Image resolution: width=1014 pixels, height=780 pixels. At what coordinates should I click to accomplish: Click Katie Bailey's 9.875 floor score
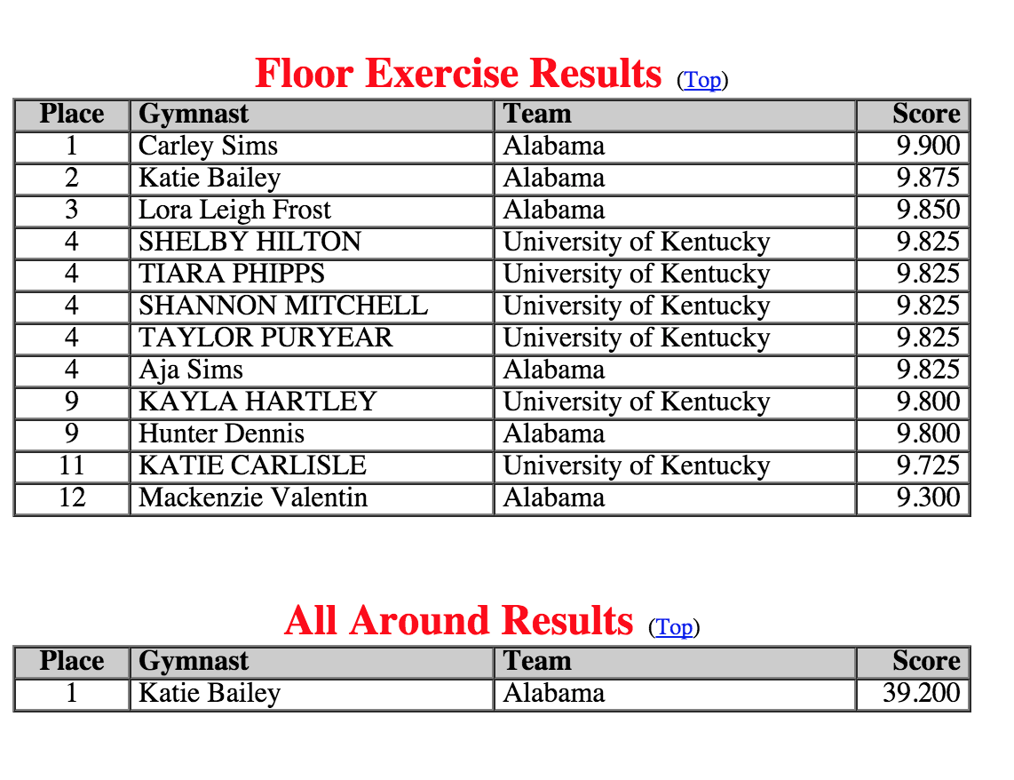tap(927, 179)
